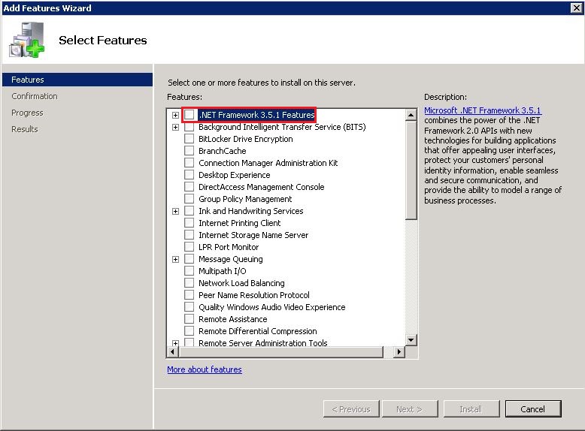Check the Group Policy Management box
585x431 pixels.
click(x=189, y=198)
